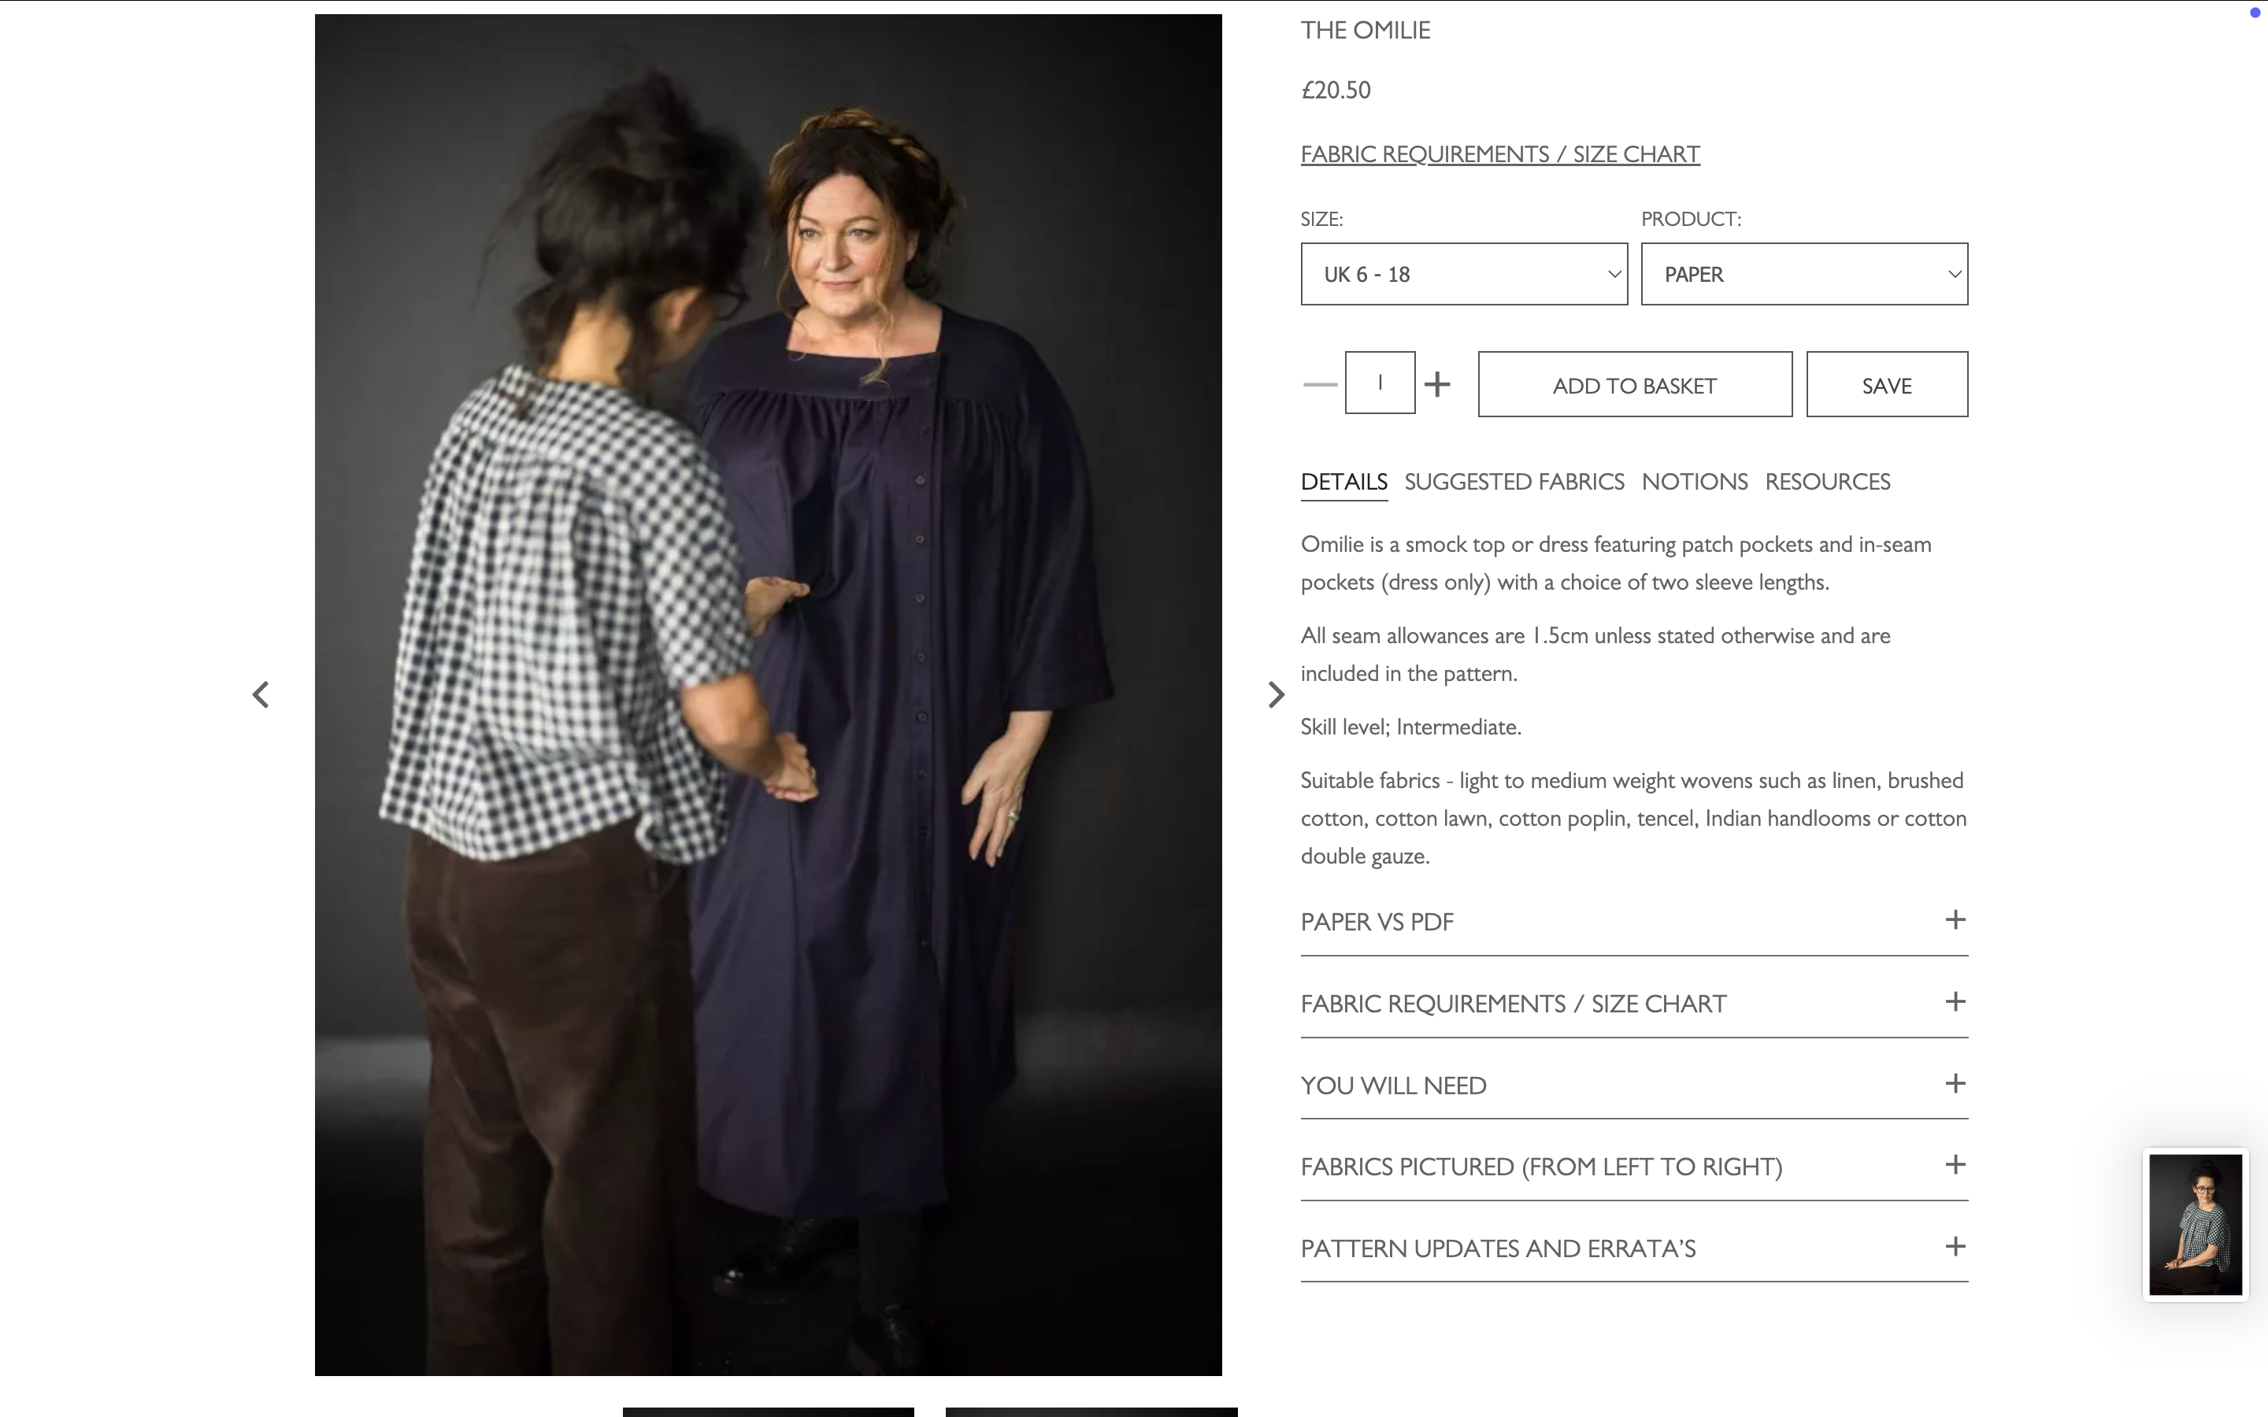The height and width of the screenshot is (1417, 2268).
Task: Switch to the Suggested Fabrics tab
Action: coord(1514,482)
